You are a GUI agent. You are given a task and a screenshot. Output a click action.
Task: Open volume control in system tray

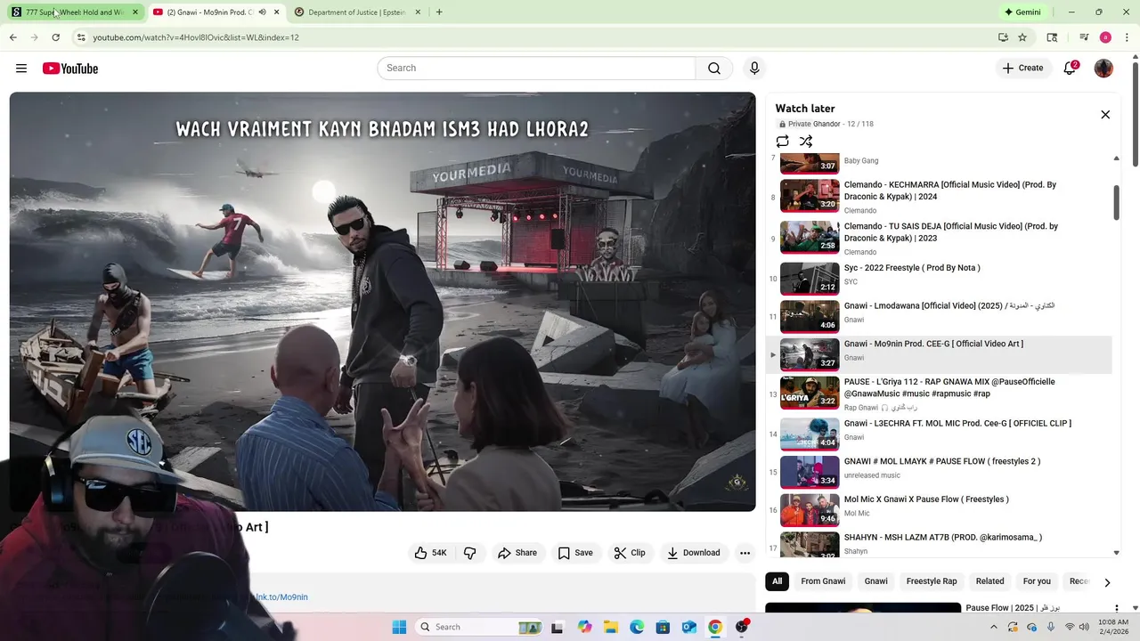pos(1086,627)
